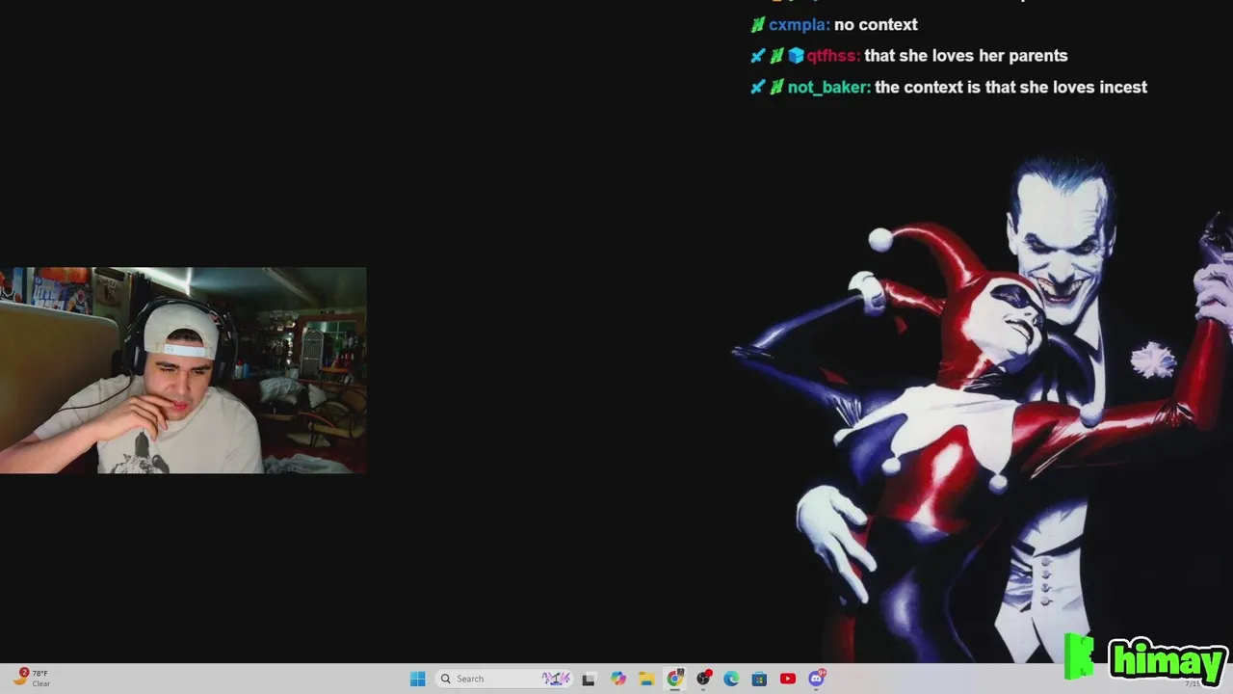Open the Windows Start menu

[417, 679]
